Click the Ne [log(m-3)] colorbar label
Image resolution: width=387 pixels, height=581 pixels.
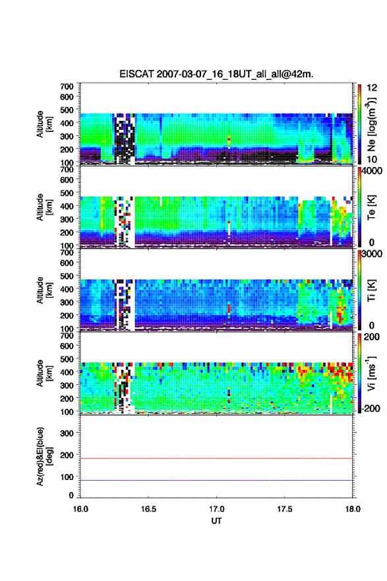pos(371,123)
